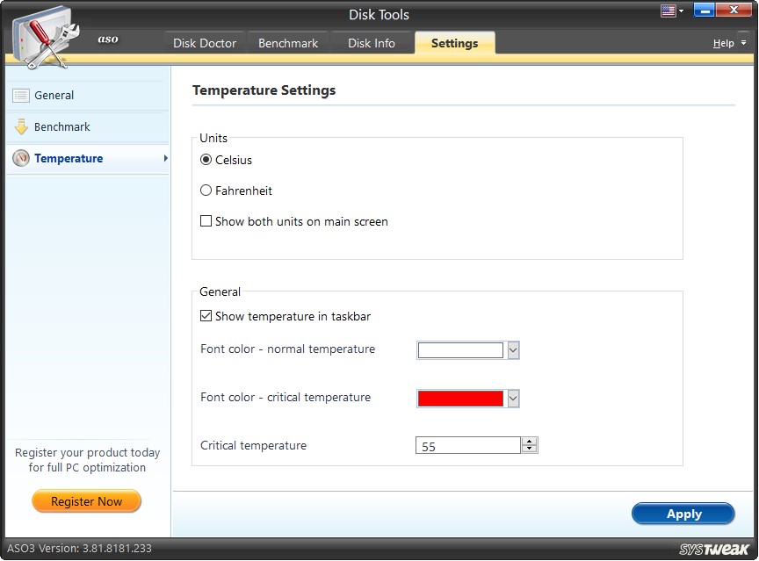Select the Celsius radio button

[206, 161]
